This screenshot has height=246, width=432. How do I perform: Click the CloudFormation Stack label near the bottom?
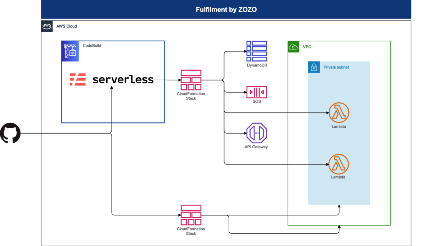click(191, 231)
